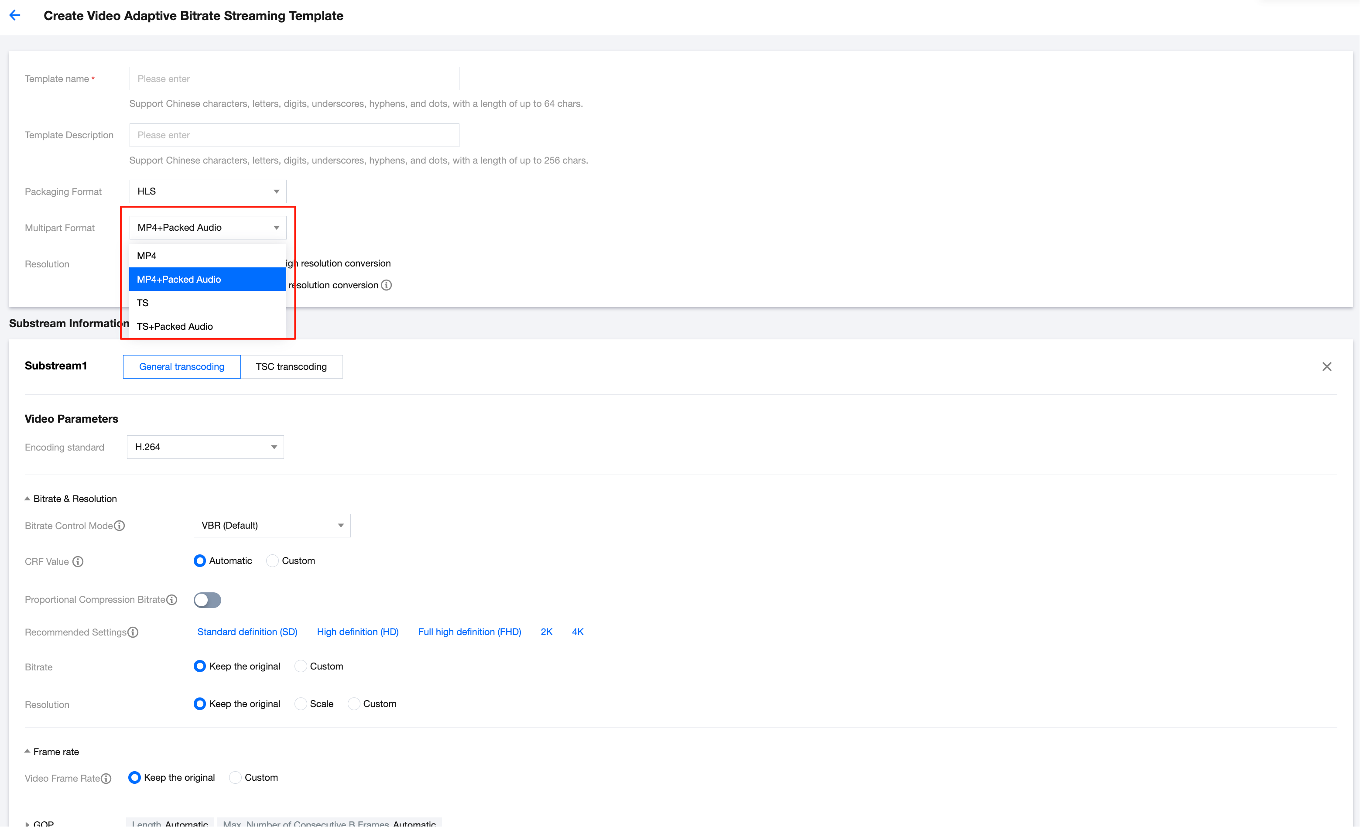1360x827 pixels.
Task: Click info icon next to Bitrate Control Mode
Action: 119,526
